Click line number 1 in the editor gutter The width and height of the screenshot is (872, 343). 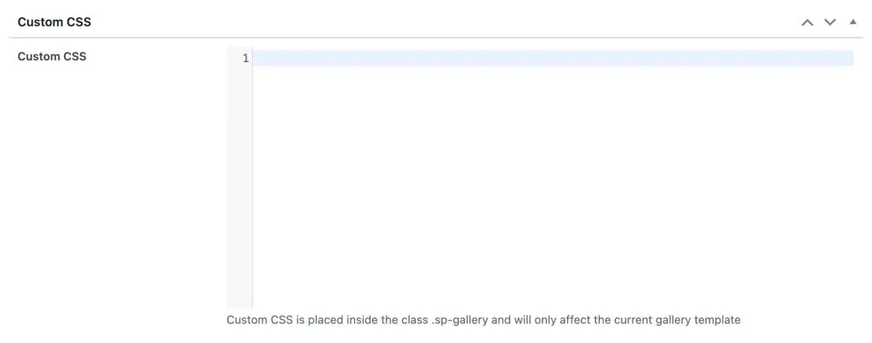(245, 58)
